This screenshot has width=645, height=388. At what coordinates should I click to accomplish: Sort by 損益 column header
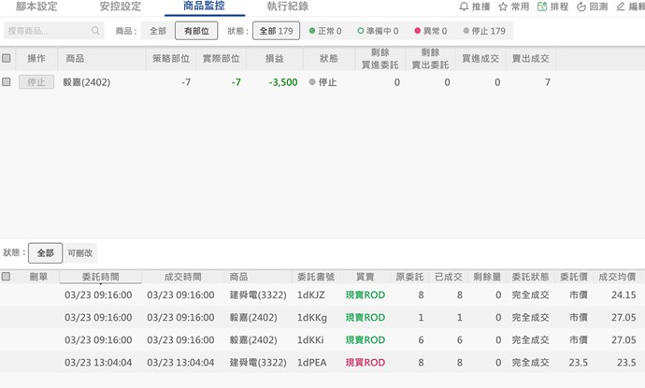click(x=276, y=58)
